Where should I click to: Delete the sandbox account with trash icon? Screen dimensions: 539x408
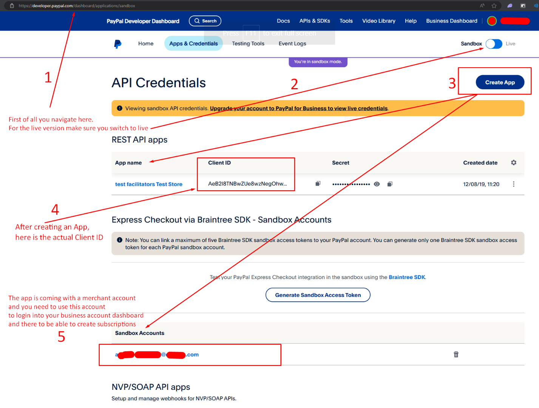click(456, 354)
